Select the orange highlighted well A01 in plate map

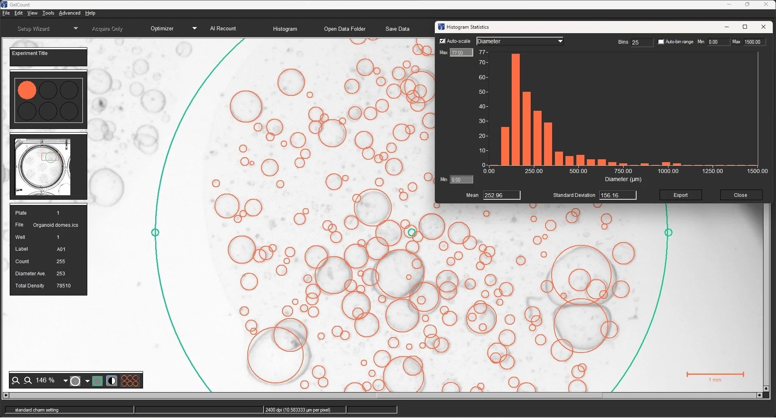pos(27,90)
